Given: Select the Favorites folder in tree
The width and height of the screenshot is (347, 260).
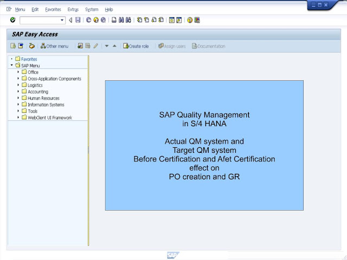Looking at the screenshot, I should [x=29, y=59].
